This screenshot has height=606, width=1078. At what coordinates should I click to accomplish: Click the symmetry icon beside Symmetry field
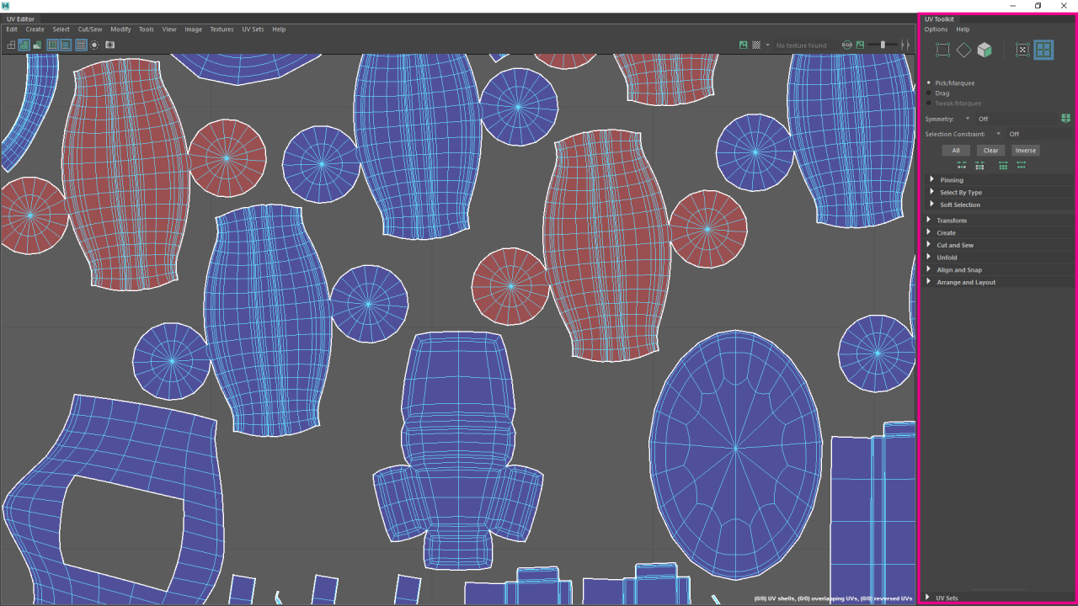(x=1066, y=119)
